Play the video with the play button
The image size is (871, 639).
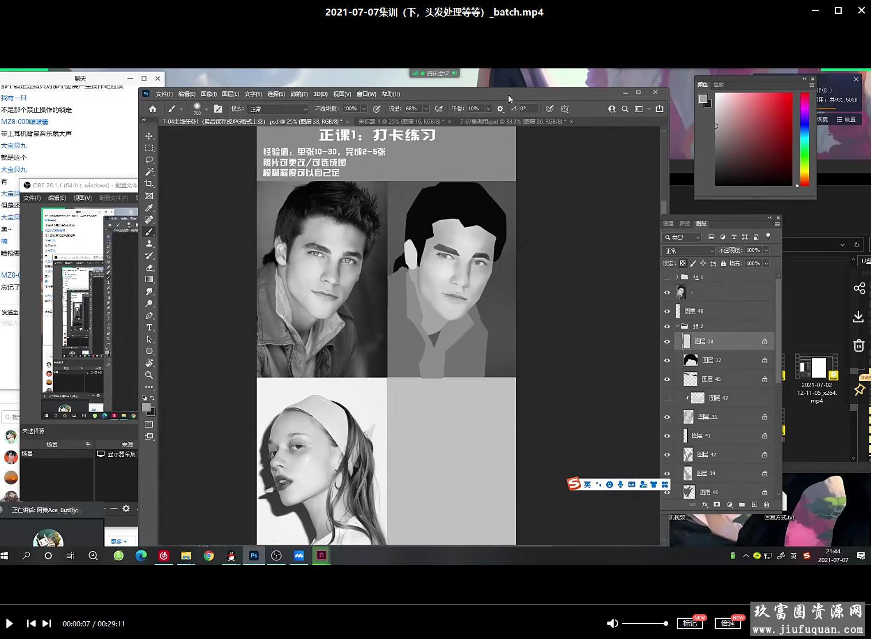pos(9,623)
